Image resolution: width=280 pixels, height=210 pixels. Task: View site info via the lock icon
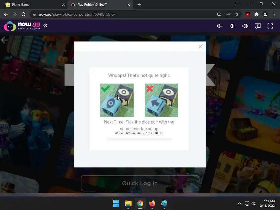click(34, 14)
